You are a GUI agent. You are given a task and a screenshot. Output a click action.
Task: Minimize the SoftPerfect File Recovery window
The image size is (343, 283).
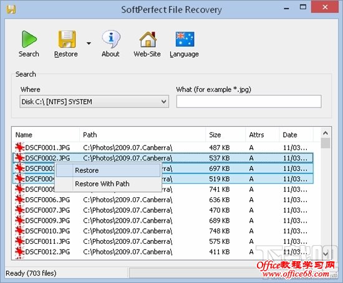tap(287, 8)
